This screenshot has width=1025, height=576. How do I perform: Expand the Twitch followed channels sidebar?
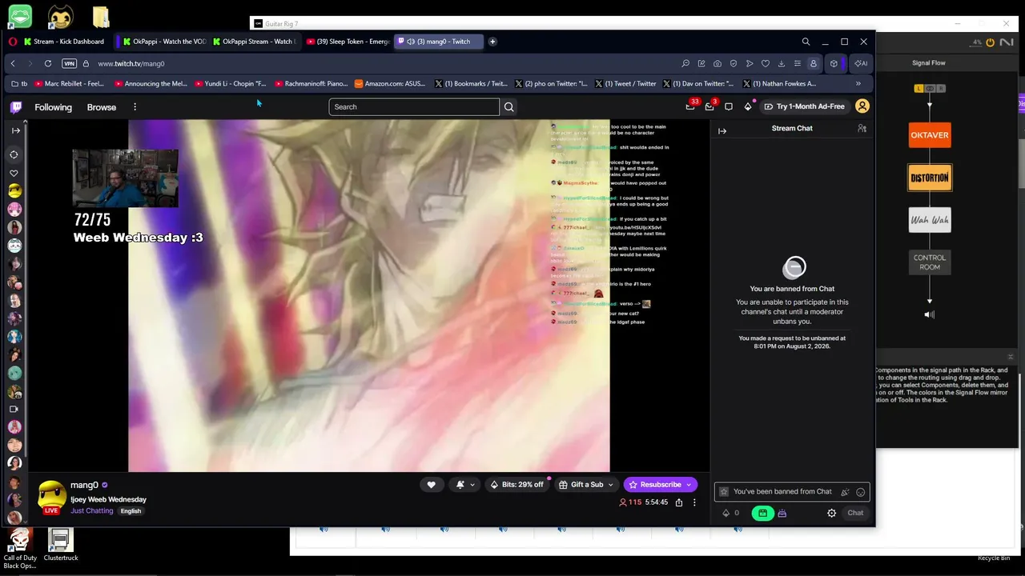[15, 130]
